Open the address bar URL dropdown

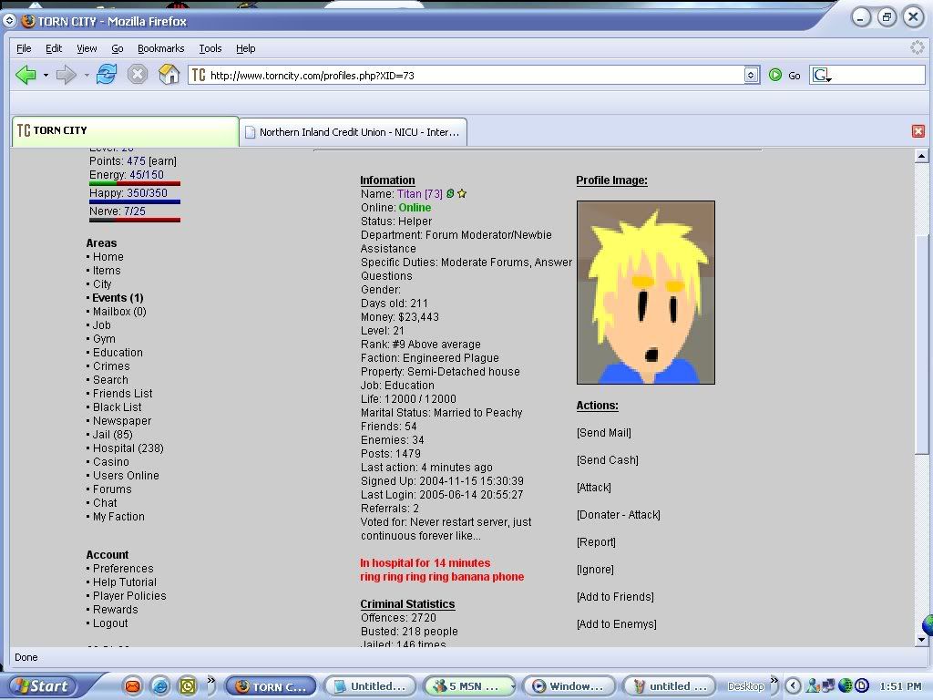point(751,75)
